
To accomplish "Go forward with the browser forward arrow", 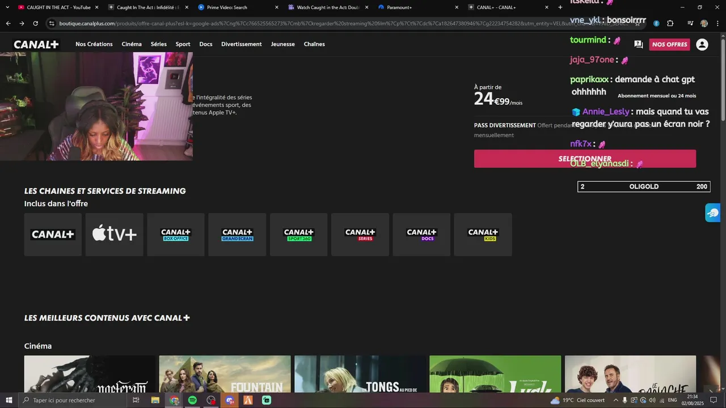I will (22, 23).
